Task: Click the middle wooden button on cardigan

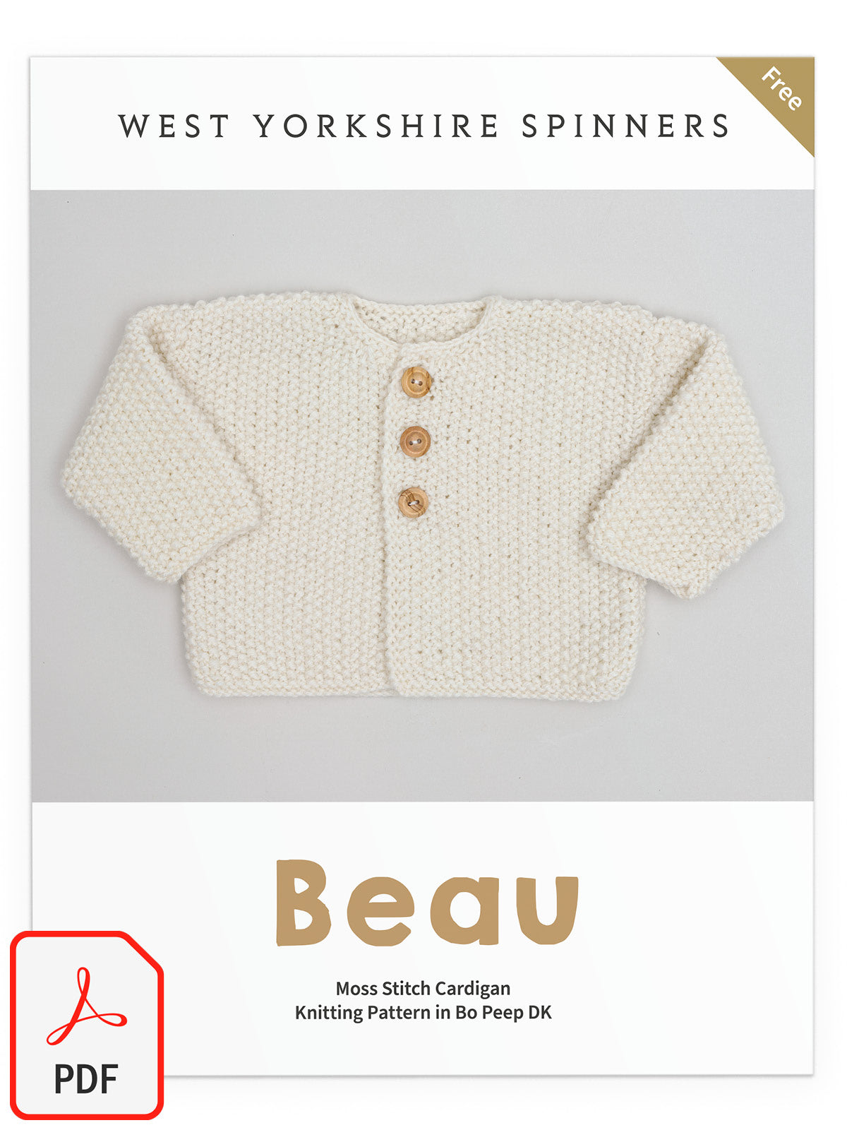Action: click(x=415, y=442)
